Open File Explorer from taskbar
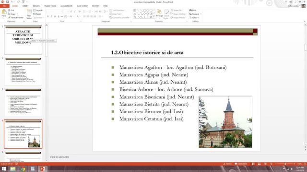The height and width of the screenshot is (172, 307). pos(13,169)
